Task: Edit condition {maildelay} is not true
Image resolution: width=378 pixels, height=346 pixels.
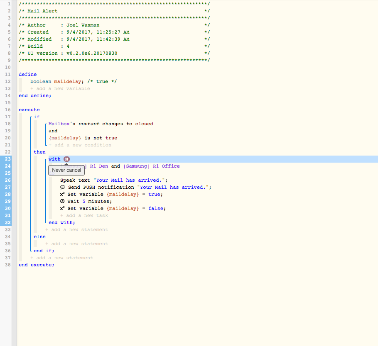Action: click(x=83, y=138)
